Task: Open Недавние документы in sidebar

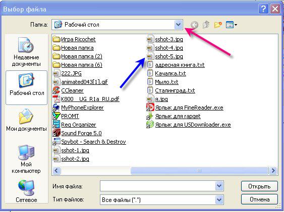Action: click(26, 52)
